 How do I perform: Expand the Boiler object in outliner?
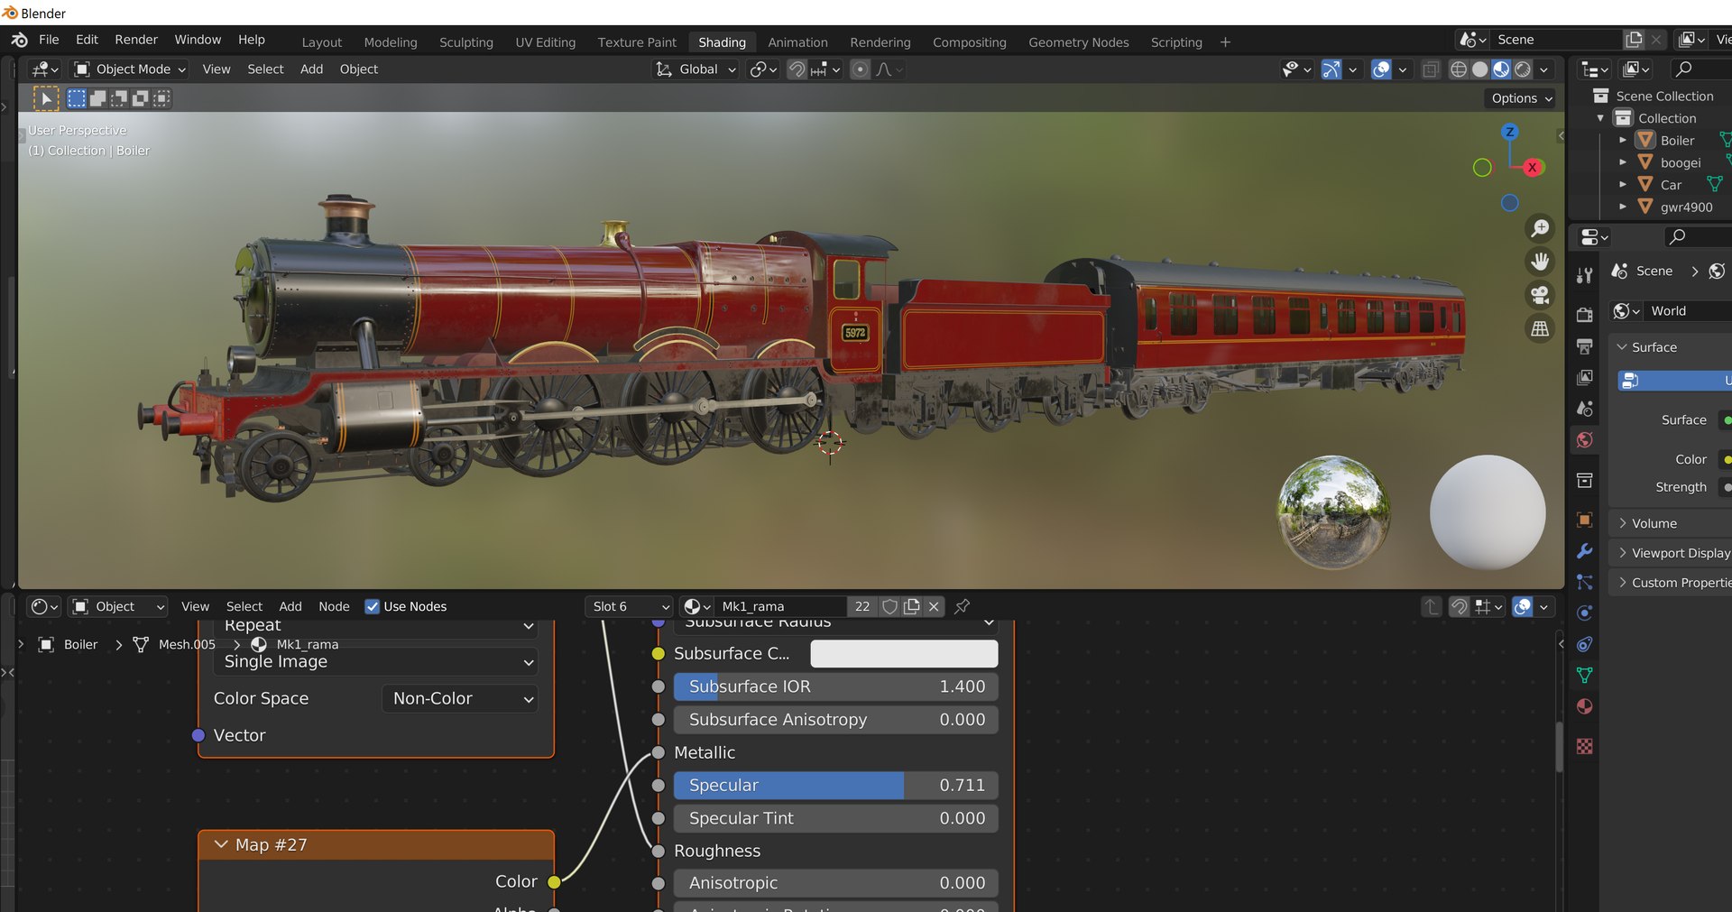click(1623, 141)
